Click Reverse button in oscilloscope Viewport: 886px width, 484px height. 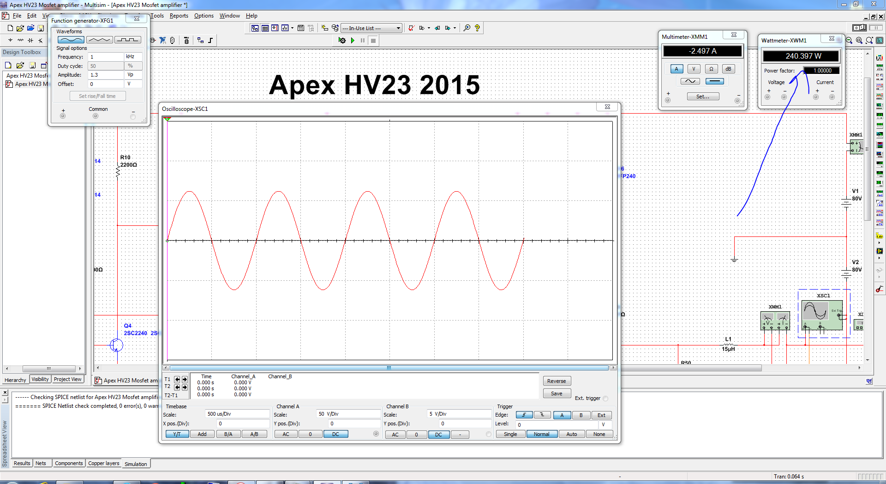pyautogui.click(x=557, y=381)
